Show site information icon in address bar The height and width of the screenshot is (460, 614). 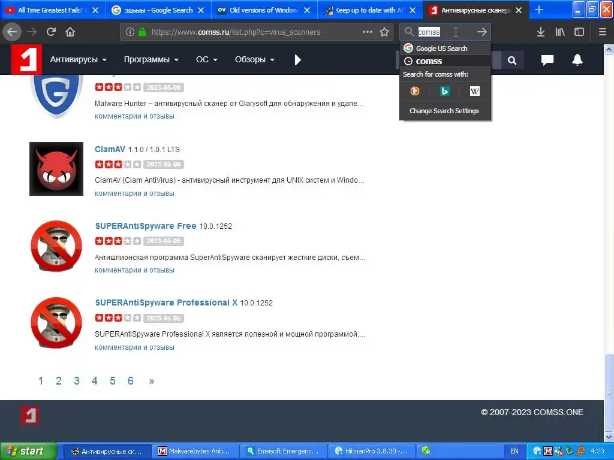[130, 32]
